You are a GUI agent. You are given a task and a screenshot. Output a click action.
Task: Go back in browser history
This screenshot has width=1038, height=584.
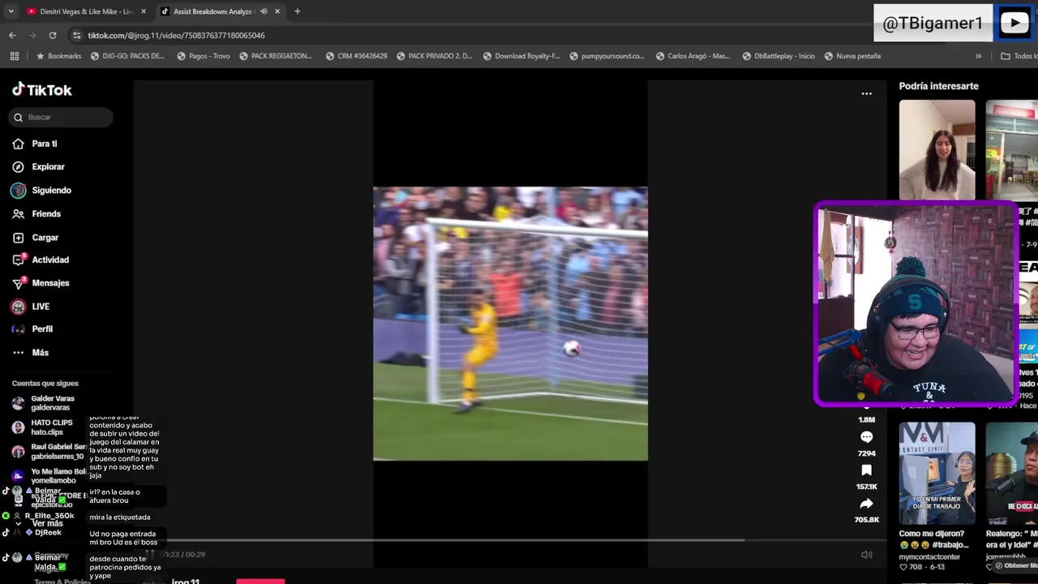pos(12,36)
